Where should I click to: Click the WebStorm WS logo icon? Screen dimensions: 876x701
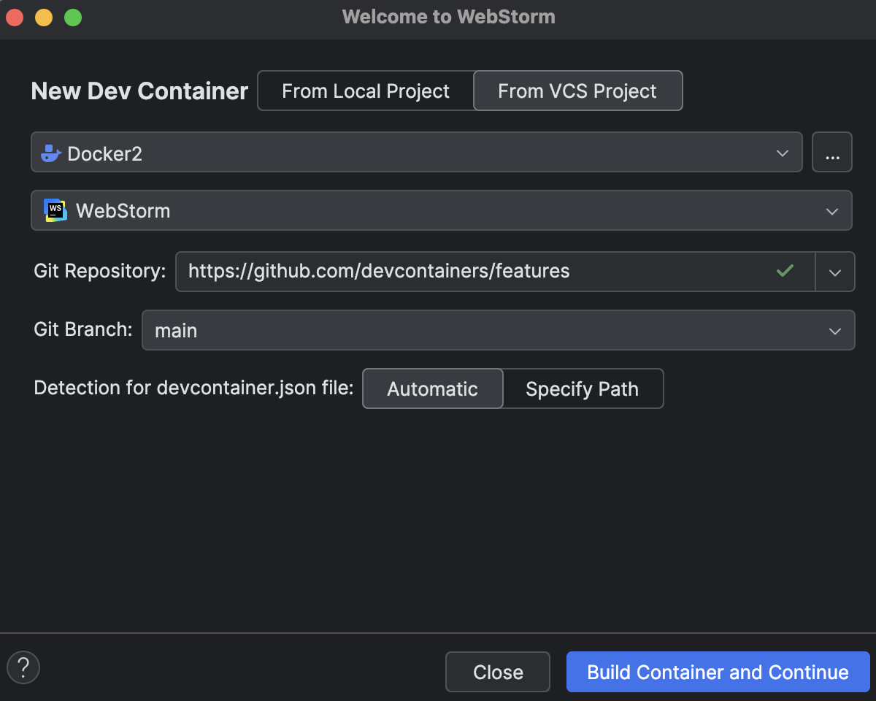point(55,210)
